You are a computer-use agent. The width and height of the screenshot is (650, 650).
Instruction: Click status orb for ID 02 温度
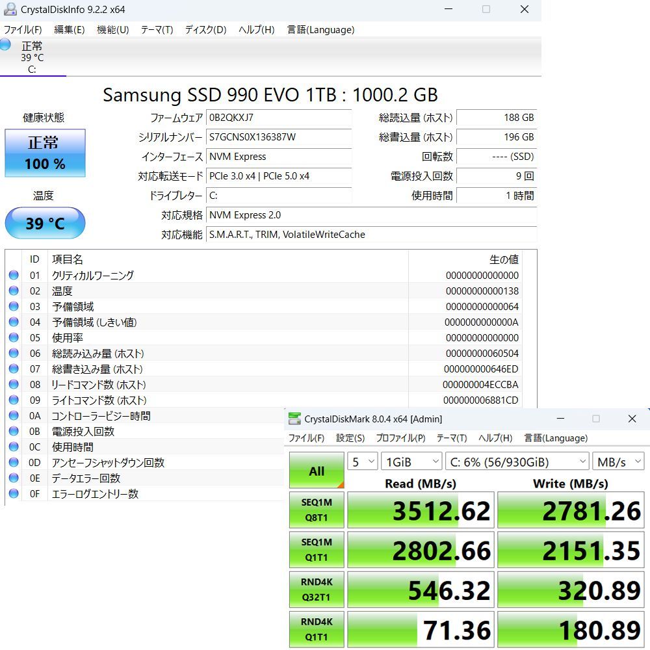[14, 291]
